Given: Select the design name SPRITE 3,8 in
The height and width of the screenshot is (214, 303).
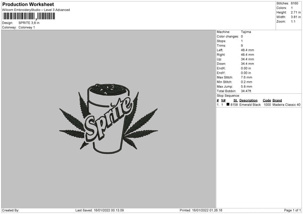Looking at the screenshot, I should (x=29, y=23).
